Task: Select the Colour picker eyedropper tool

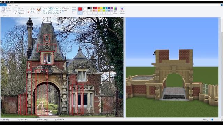Action: pyautogui.click(x=31, y=12)
